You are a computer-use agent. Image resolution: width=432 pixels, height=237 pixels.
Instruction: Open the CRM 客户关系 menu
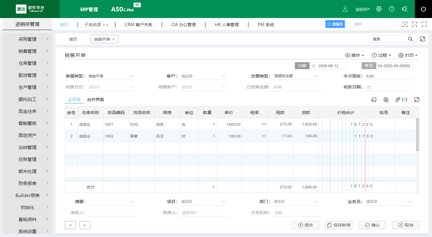(138, 25)
